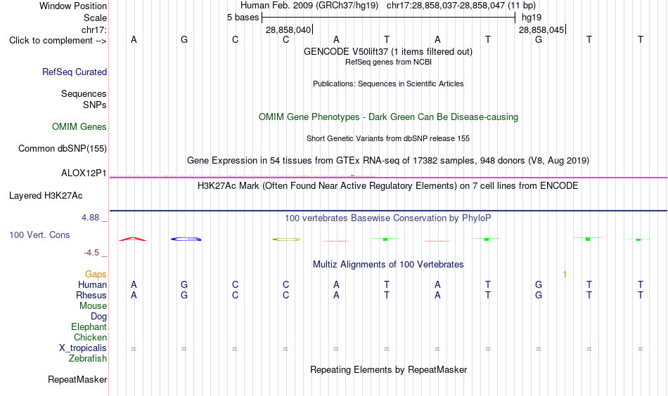
Task: Open the RefSeq Curated track label
Action: click(75, 72)
